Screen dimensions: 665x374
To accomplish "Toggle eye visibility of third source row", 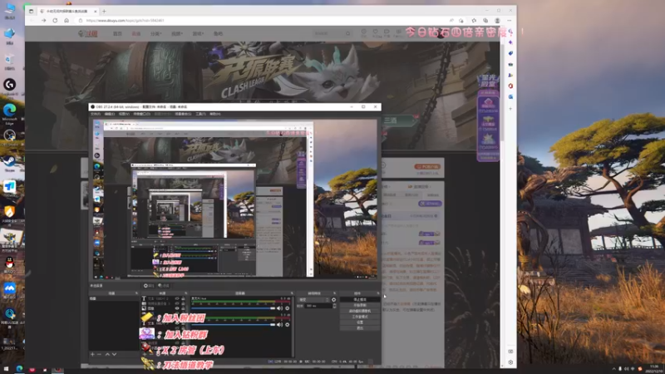I will (177, 308).
